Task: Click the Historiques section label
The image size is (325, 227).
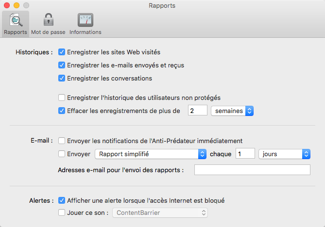Action: [x=34, y=52]
